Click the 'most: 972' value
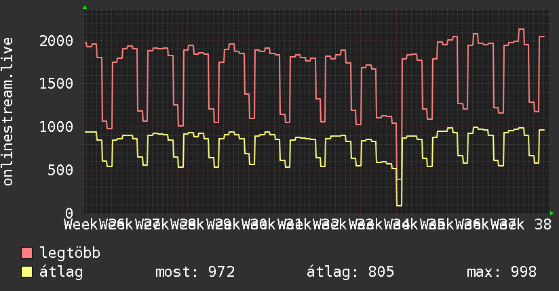Viewport: 559px width, 291px height. [195, 272]
